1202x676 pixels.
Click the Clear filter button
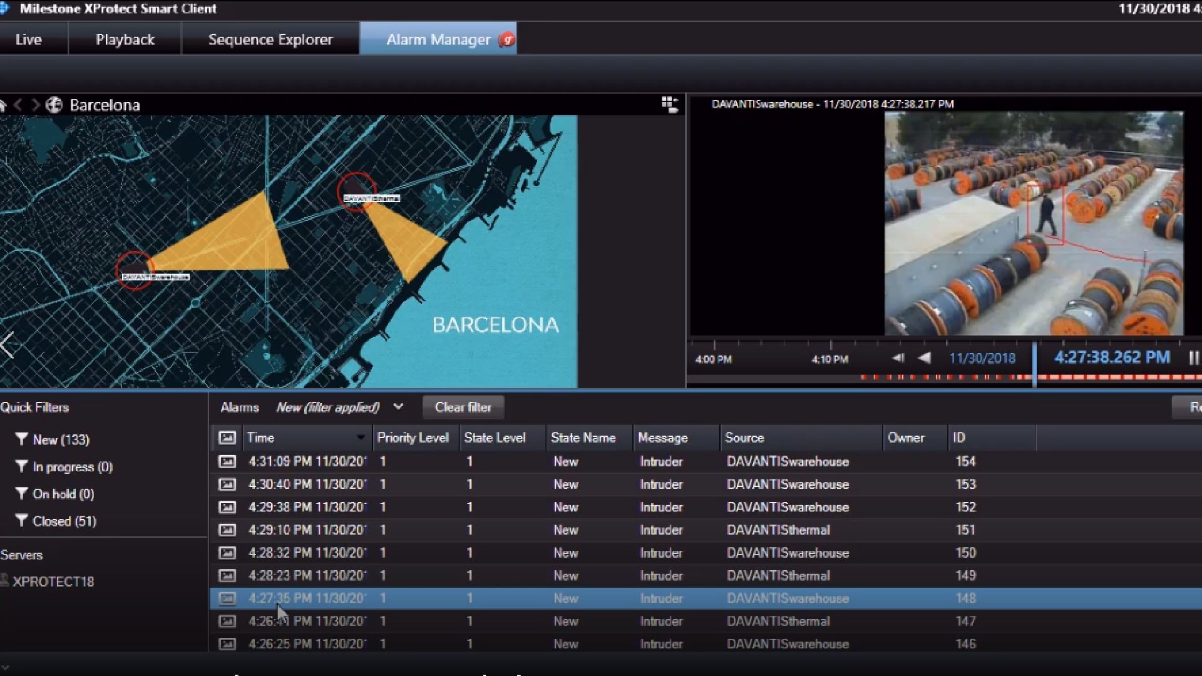(x=463, y=407)
